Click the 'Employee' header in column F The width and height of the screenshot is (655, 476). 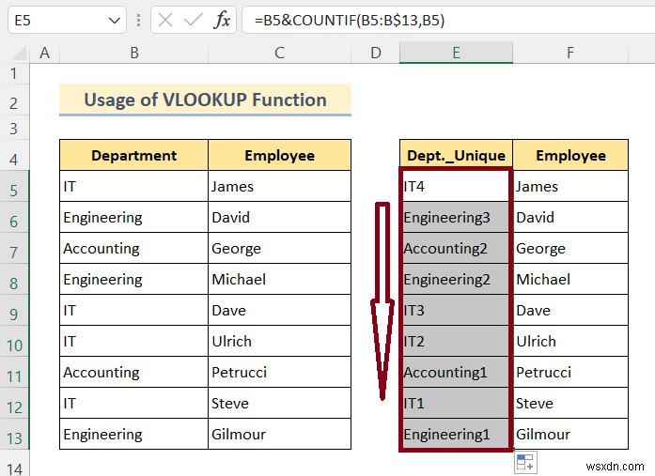pos(570,155)
